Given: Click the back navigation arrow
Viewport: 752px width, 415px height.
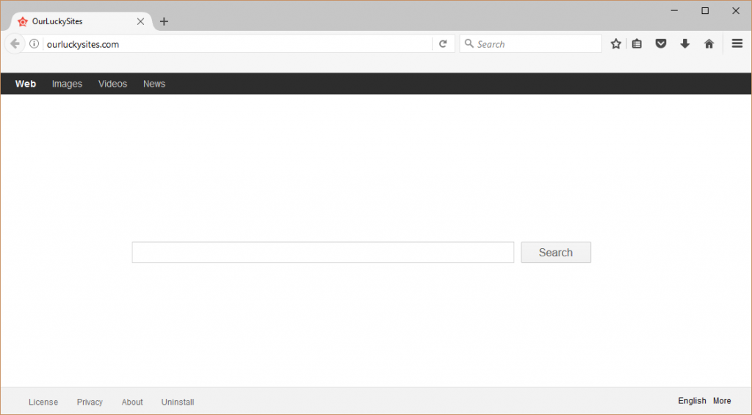Looking at the screenshot, I should pos(15,44).
